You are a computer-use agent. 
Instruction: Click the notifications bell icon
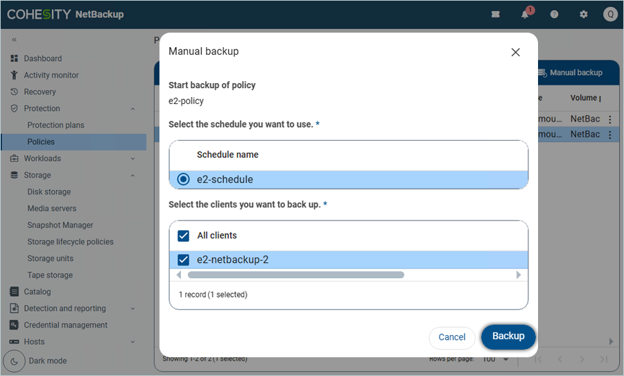[x=526, y=15]
